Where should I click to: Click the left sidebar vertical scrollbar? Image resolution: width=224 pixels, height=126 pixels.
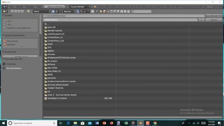tap(41, 24)
